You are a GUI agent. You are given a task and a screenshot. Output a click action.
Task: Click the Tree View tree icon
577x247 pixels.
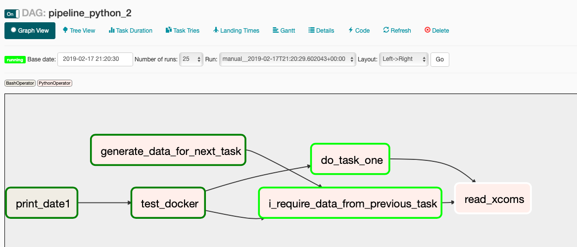[x=65, y=30]
